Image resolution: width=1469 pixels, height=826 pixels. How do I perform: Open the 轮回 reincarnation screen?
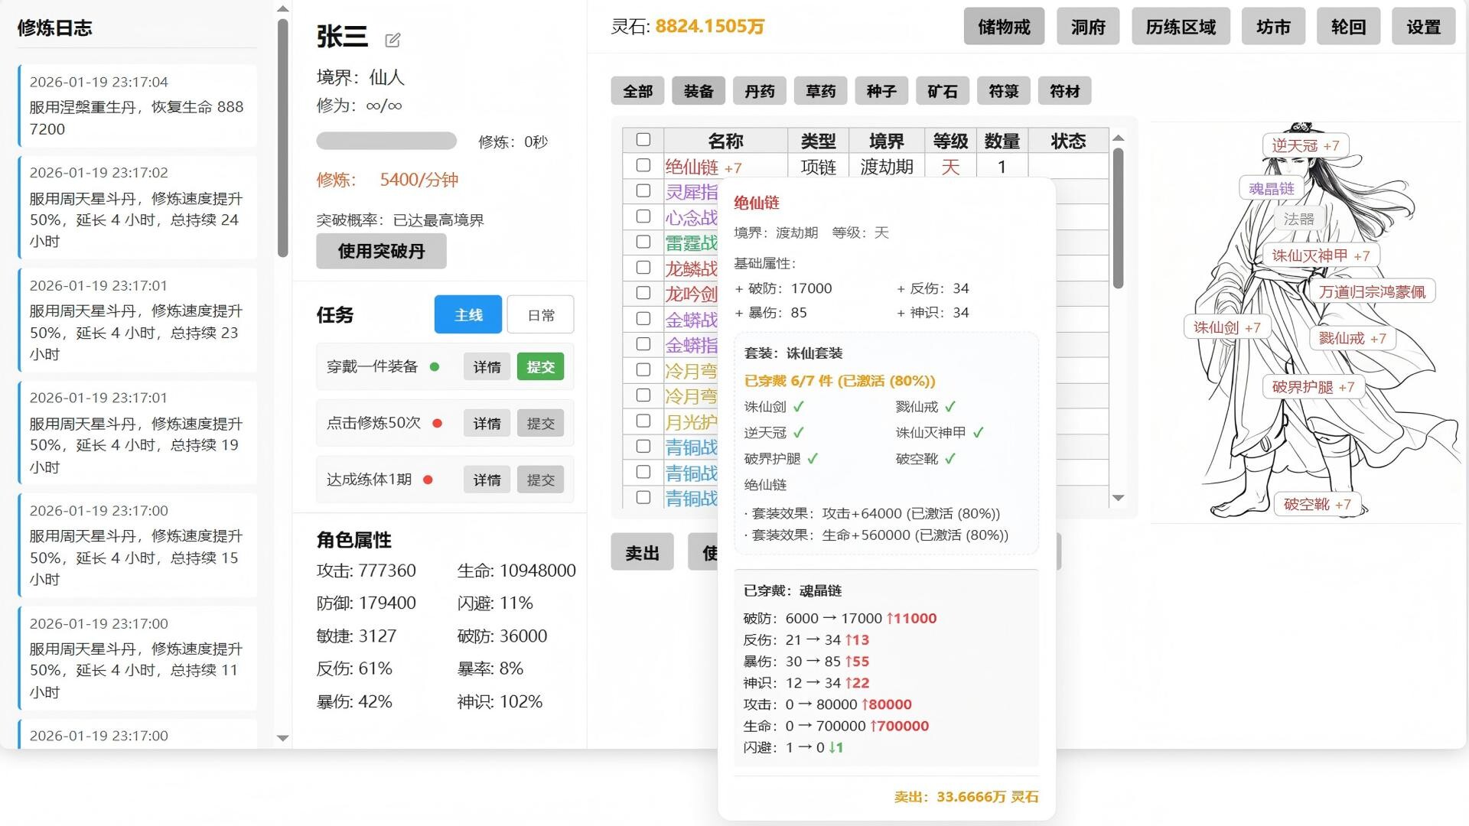pos(1348,26)
